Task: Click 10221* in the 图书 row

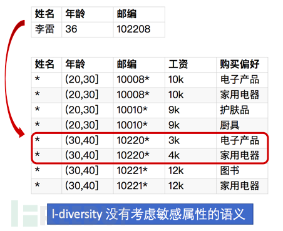Action: click(139, 171)
